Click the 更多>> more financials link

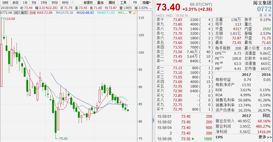265,137
